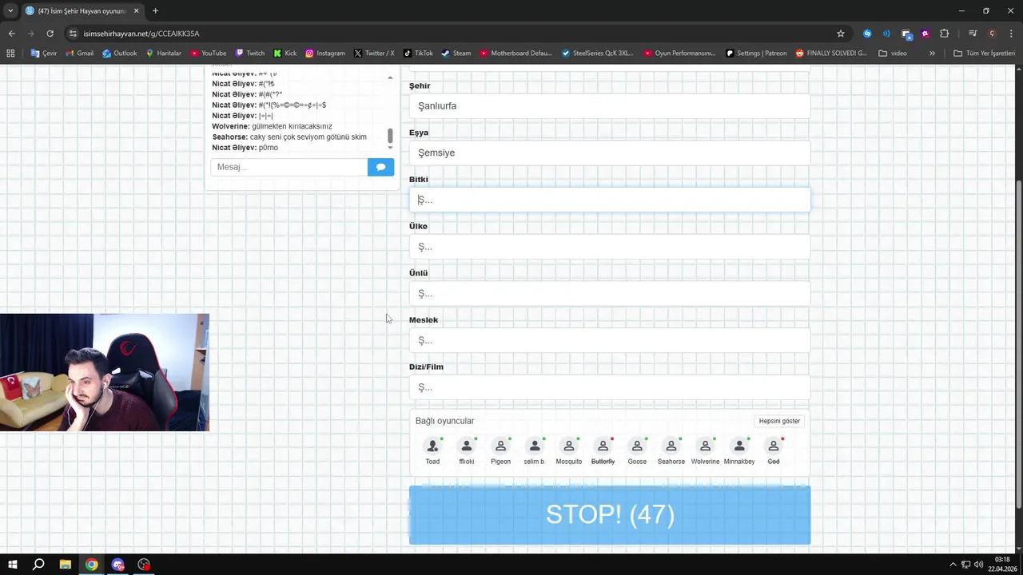Focus the Ülke input field
The height and width of the screenshot is (575, 1023).
pyautogui.click(x=610, y=247)
